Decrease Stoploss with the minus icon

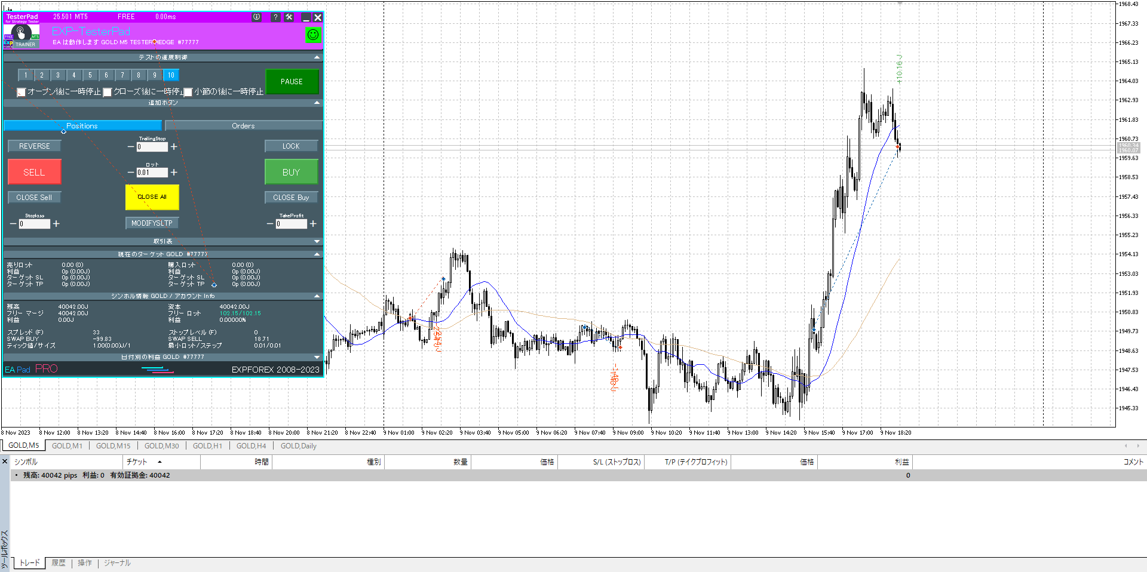point(13,224)
